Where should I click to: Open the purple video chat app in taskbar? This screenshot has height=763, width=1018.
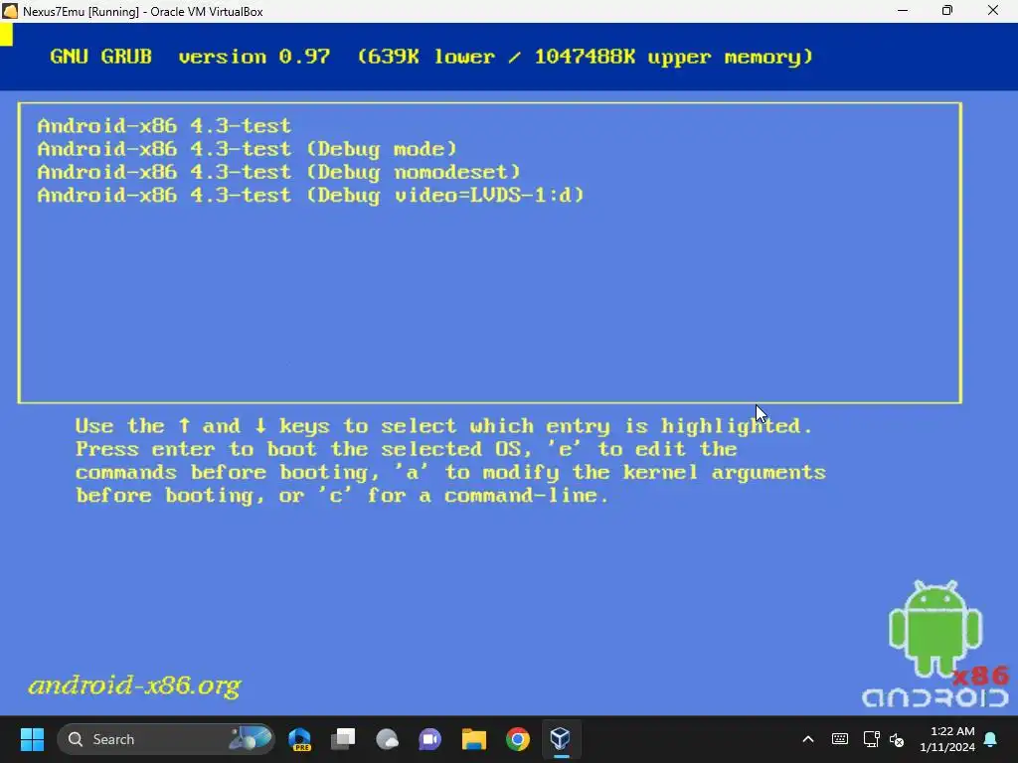429,739
